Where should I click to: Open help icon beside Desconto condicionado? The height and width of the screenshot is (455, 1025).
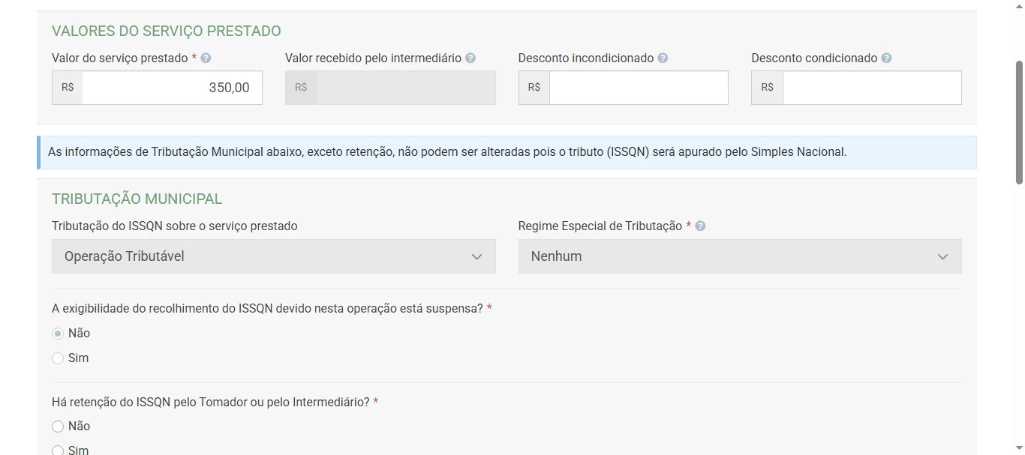click(x=885, y=57)
